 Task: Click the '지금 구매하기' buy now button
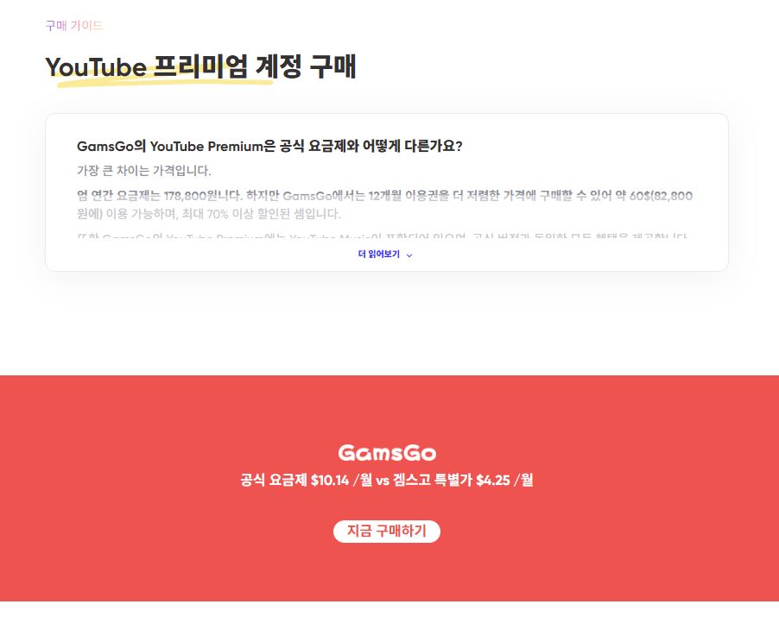click(387, 531)
